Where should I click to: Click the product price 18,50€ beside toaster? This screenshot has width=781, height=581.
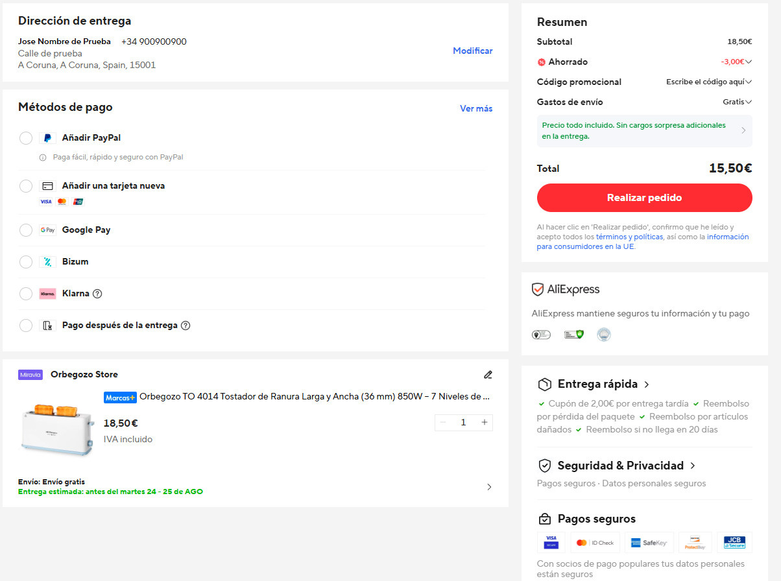tap(121, 423)
